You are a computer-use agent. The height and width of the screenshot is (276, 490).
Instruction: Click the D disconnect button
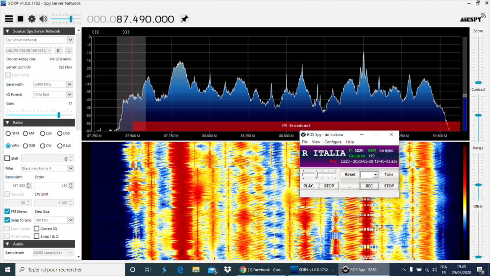58,50
